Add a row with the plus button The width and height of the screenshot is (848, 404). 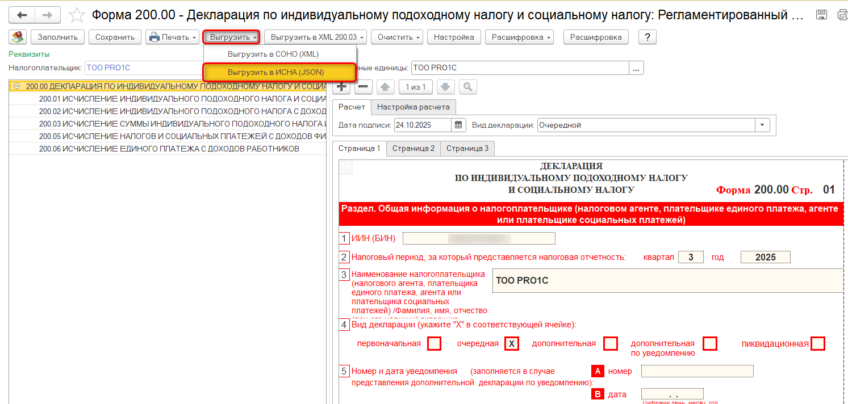pyautogui.click(x=340, y=87)
